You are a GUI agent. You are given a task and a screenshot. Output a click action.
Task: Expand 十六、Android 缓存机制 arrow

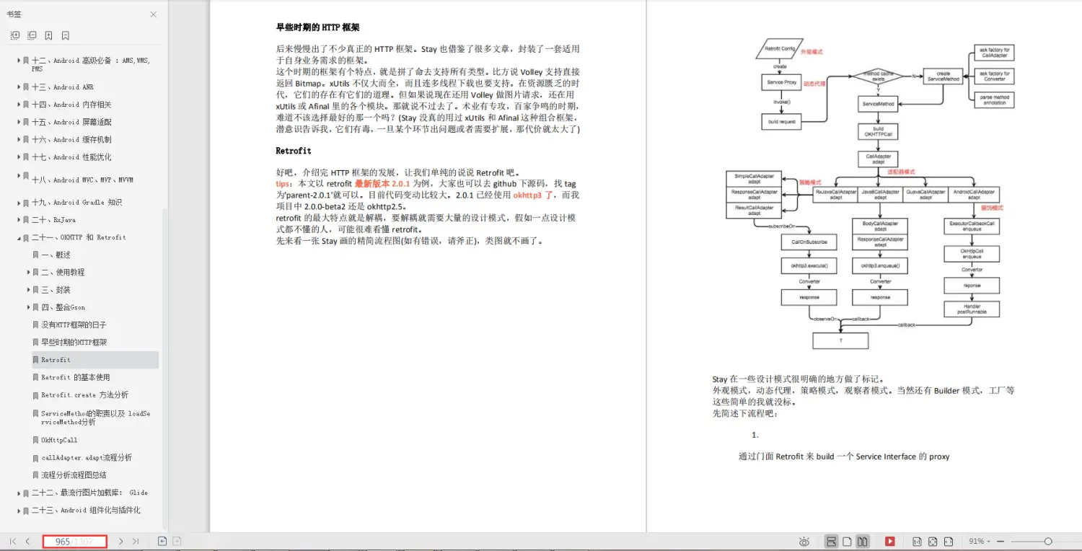pyautogui.click(x=19, y=139)
